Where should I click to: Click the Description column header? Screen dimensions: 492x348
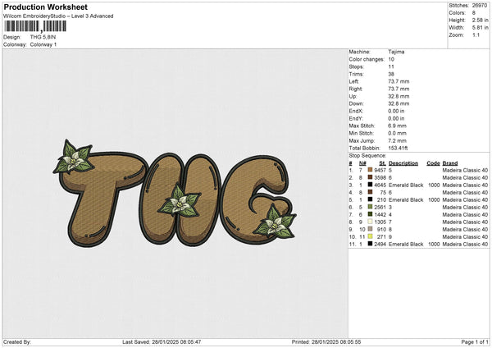403,163
